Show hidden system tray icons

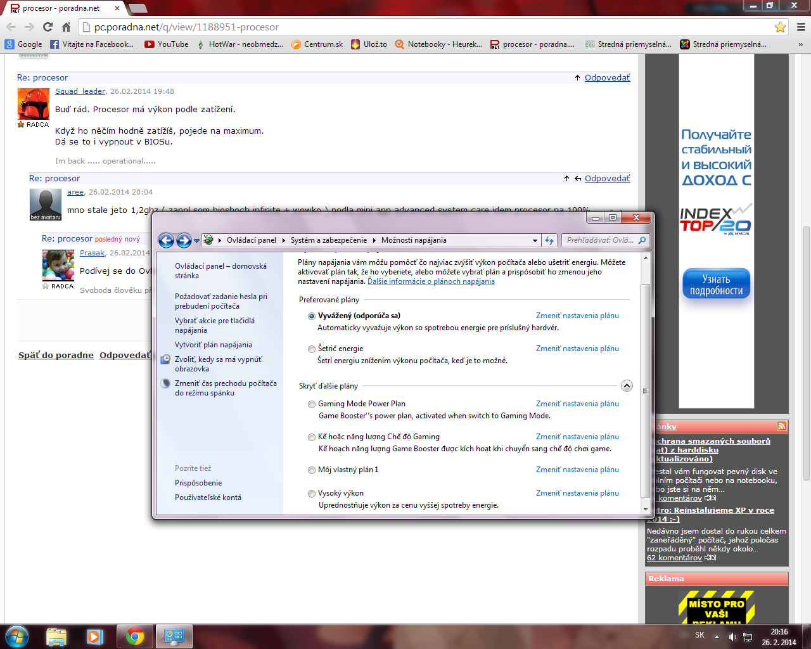[717, 636]
